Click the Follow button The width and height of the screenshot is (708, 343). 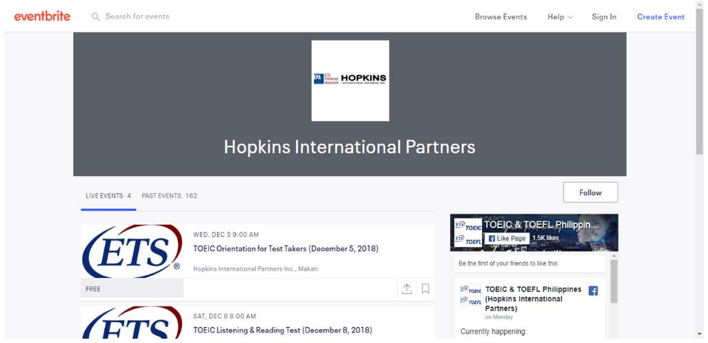(x=590, y=192)
